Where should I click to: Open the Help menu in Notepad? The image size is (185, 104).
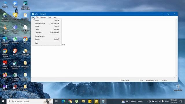55,17
